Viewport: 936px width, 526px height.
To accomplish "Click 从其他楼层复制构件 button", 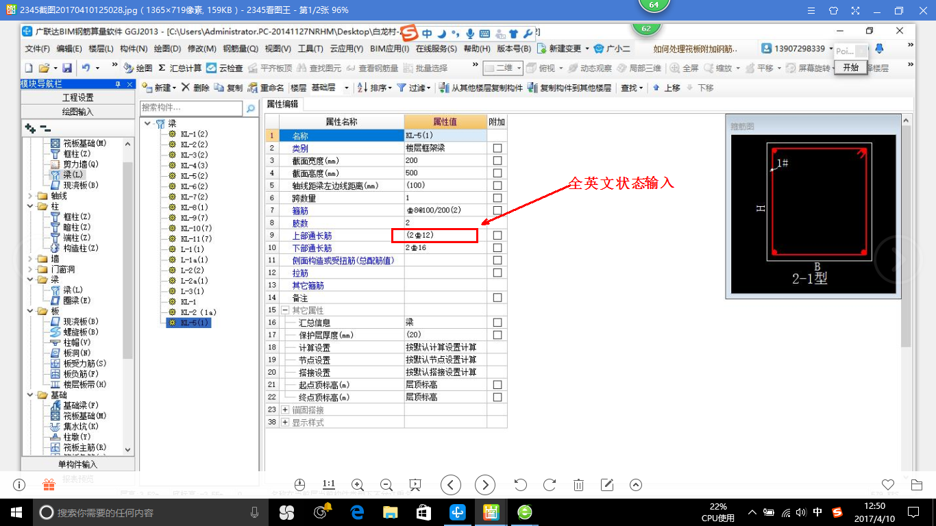I will [480, 88].
